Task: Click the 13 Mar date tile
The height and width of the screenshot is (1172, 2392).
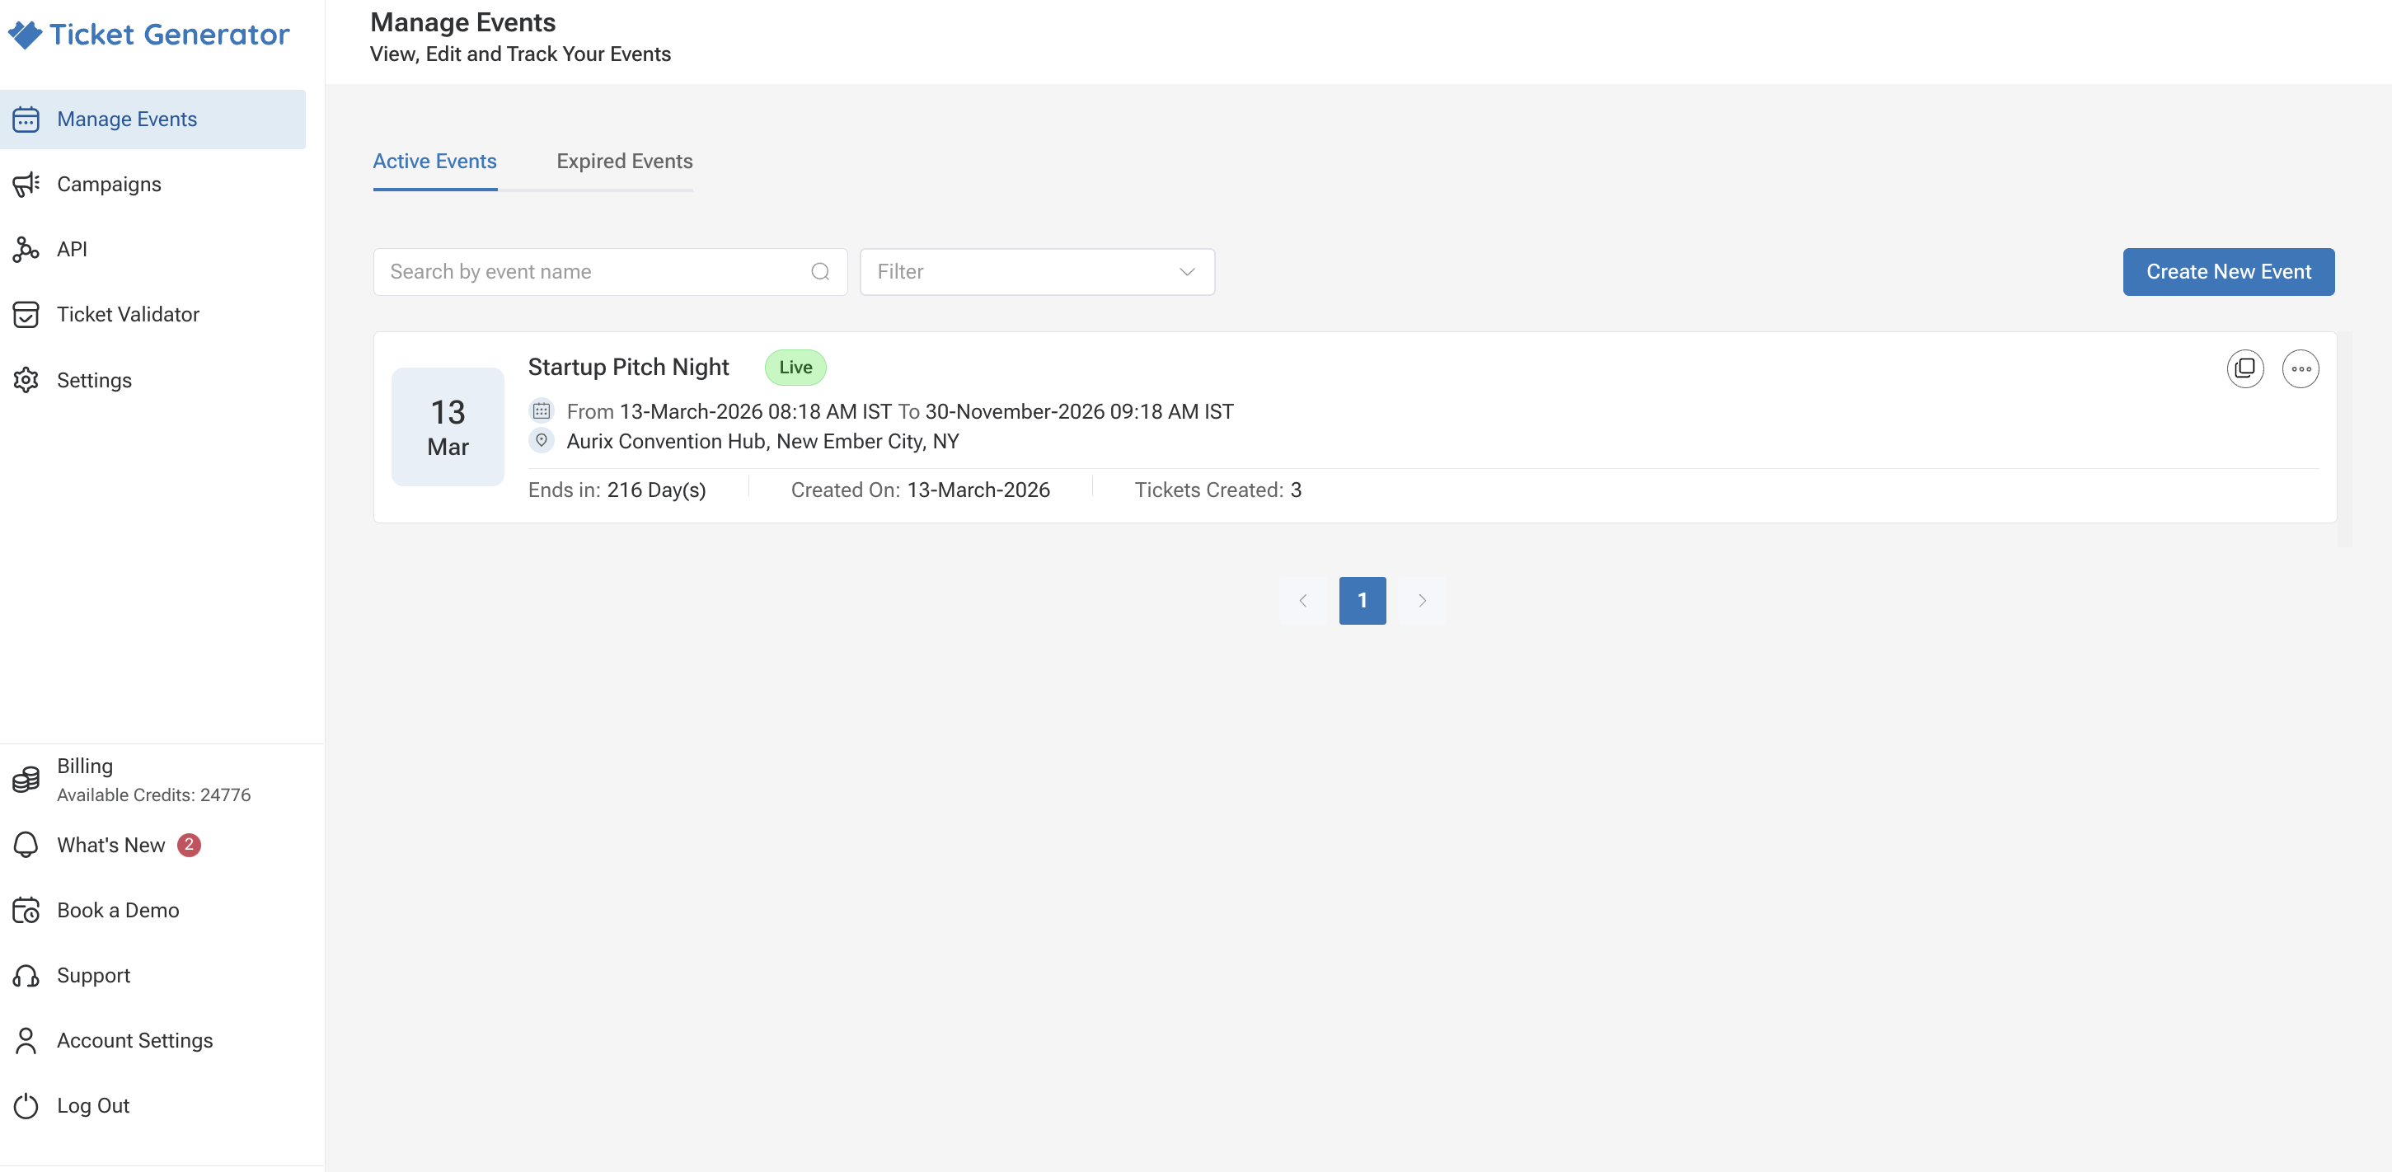Action: coord(448,427)
